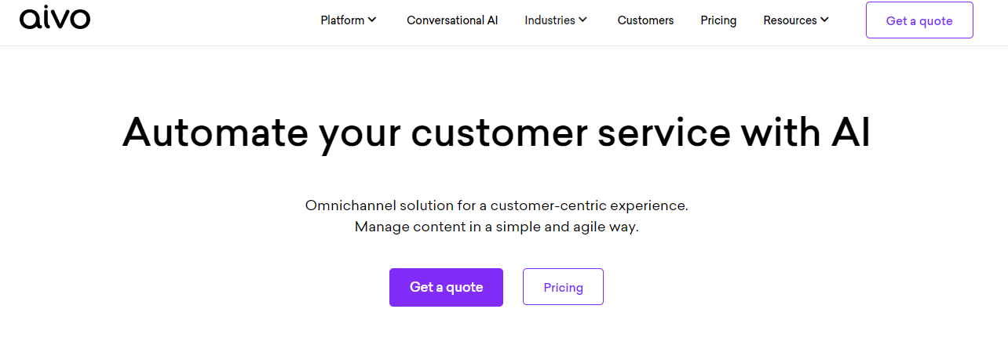
Task: Open the Customers nav link
Action: 645,20
